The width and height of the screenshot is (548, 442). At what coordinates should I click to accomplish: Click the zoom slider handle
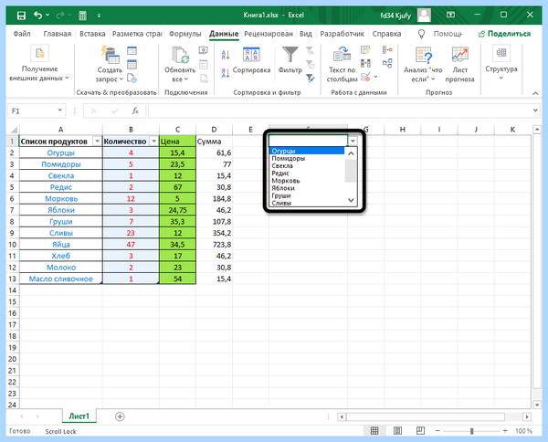pos(471,431)
